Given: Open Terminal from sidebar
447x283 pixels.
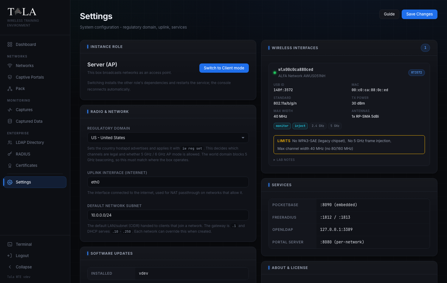Looking at the screenshot, I should point(35,244).
